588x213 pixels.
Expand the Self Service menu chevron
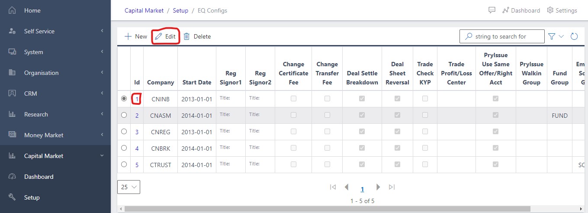(102, 31)
